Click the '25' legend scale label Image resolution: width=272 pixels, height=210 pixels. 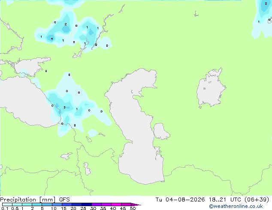83,208
